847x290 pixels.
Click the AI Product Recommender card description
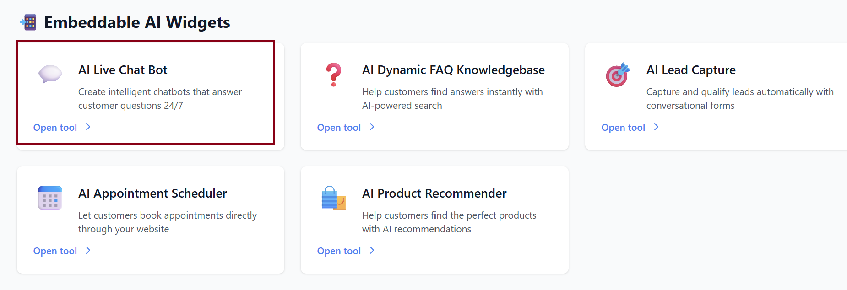tap(449, 222)
